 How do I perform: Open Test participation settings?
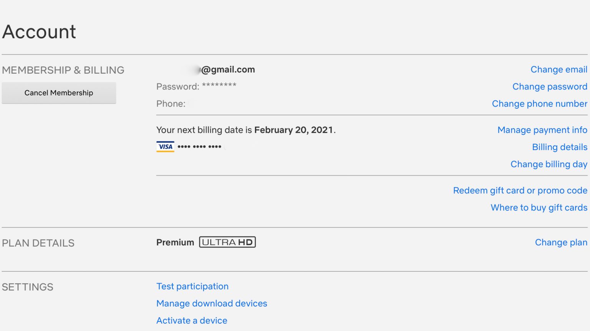click(192, 287)
